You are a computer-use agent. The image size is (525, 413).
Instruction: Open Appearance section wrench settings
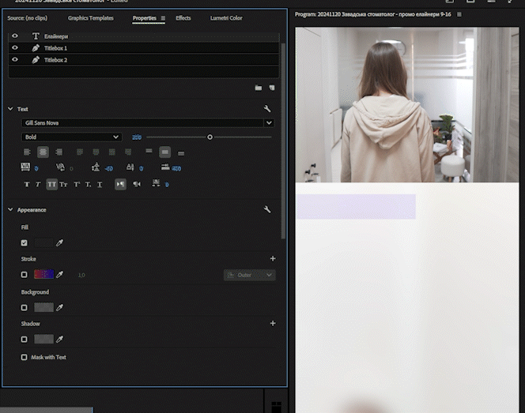click(267, 209)
